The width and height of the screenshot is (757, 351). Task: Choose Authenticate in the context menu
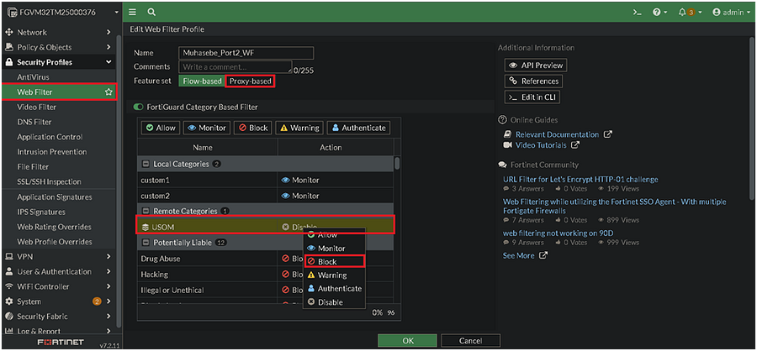(334, 288)
